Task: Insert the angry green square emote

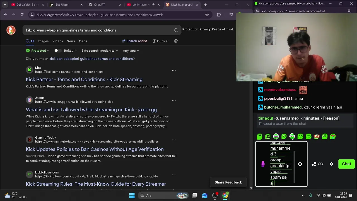Action: click(268, 137)
